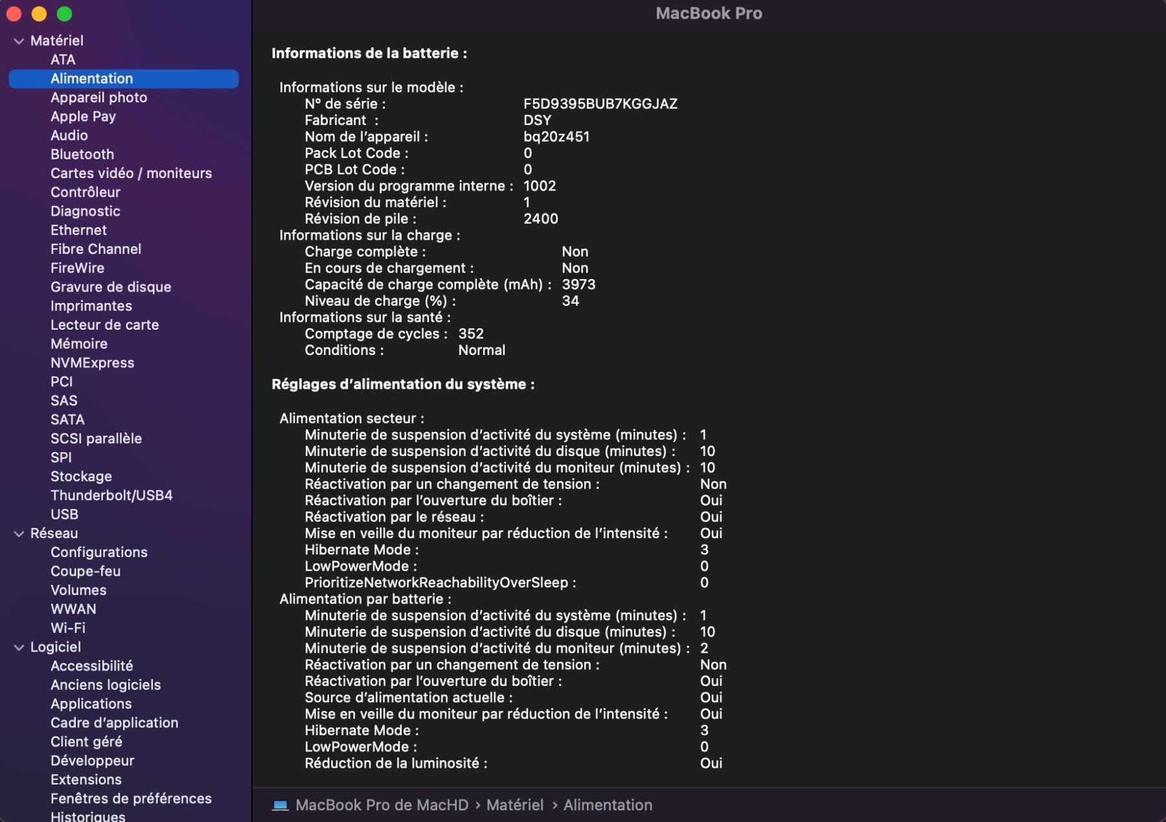Viewport: 1166px width, 822px height.
Task: Open Thunderbolt/USB4 entry
Action: [111, 496]
